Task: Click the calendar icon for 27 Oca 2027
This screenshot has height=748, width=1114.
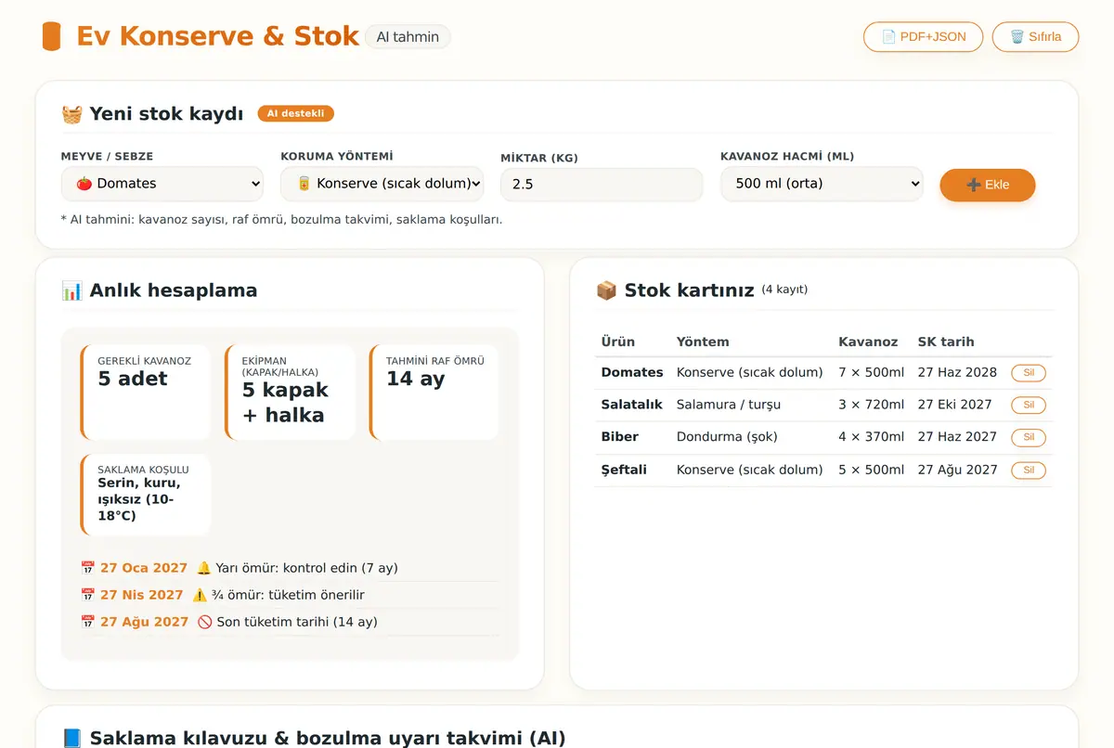Action: point(88,568)
